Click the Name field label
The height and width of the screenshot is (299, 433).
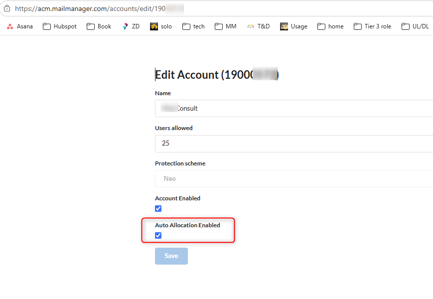coord(163,93)
